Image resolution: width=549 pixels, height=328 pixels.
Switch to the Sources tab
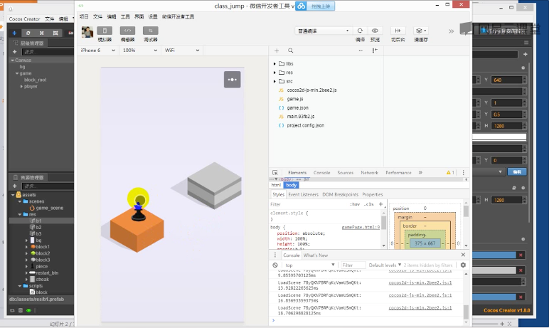pyautogui.click(x=345, y=172)
